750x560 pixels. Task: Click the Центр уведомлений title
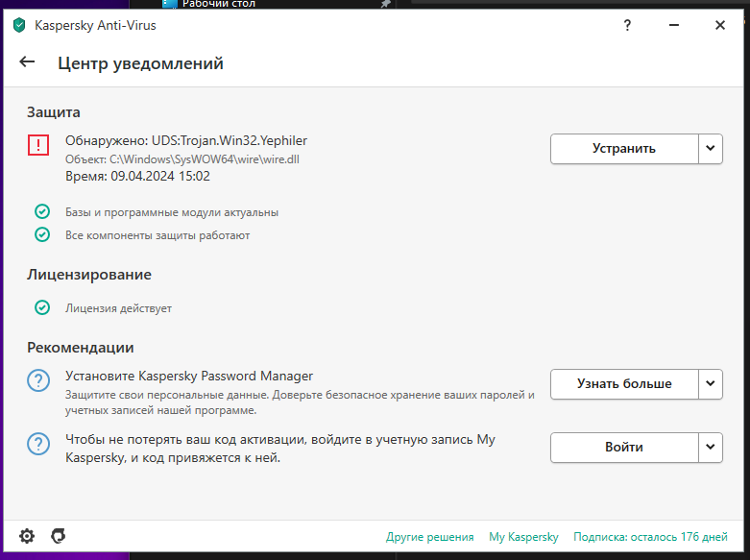click(140, 63)
